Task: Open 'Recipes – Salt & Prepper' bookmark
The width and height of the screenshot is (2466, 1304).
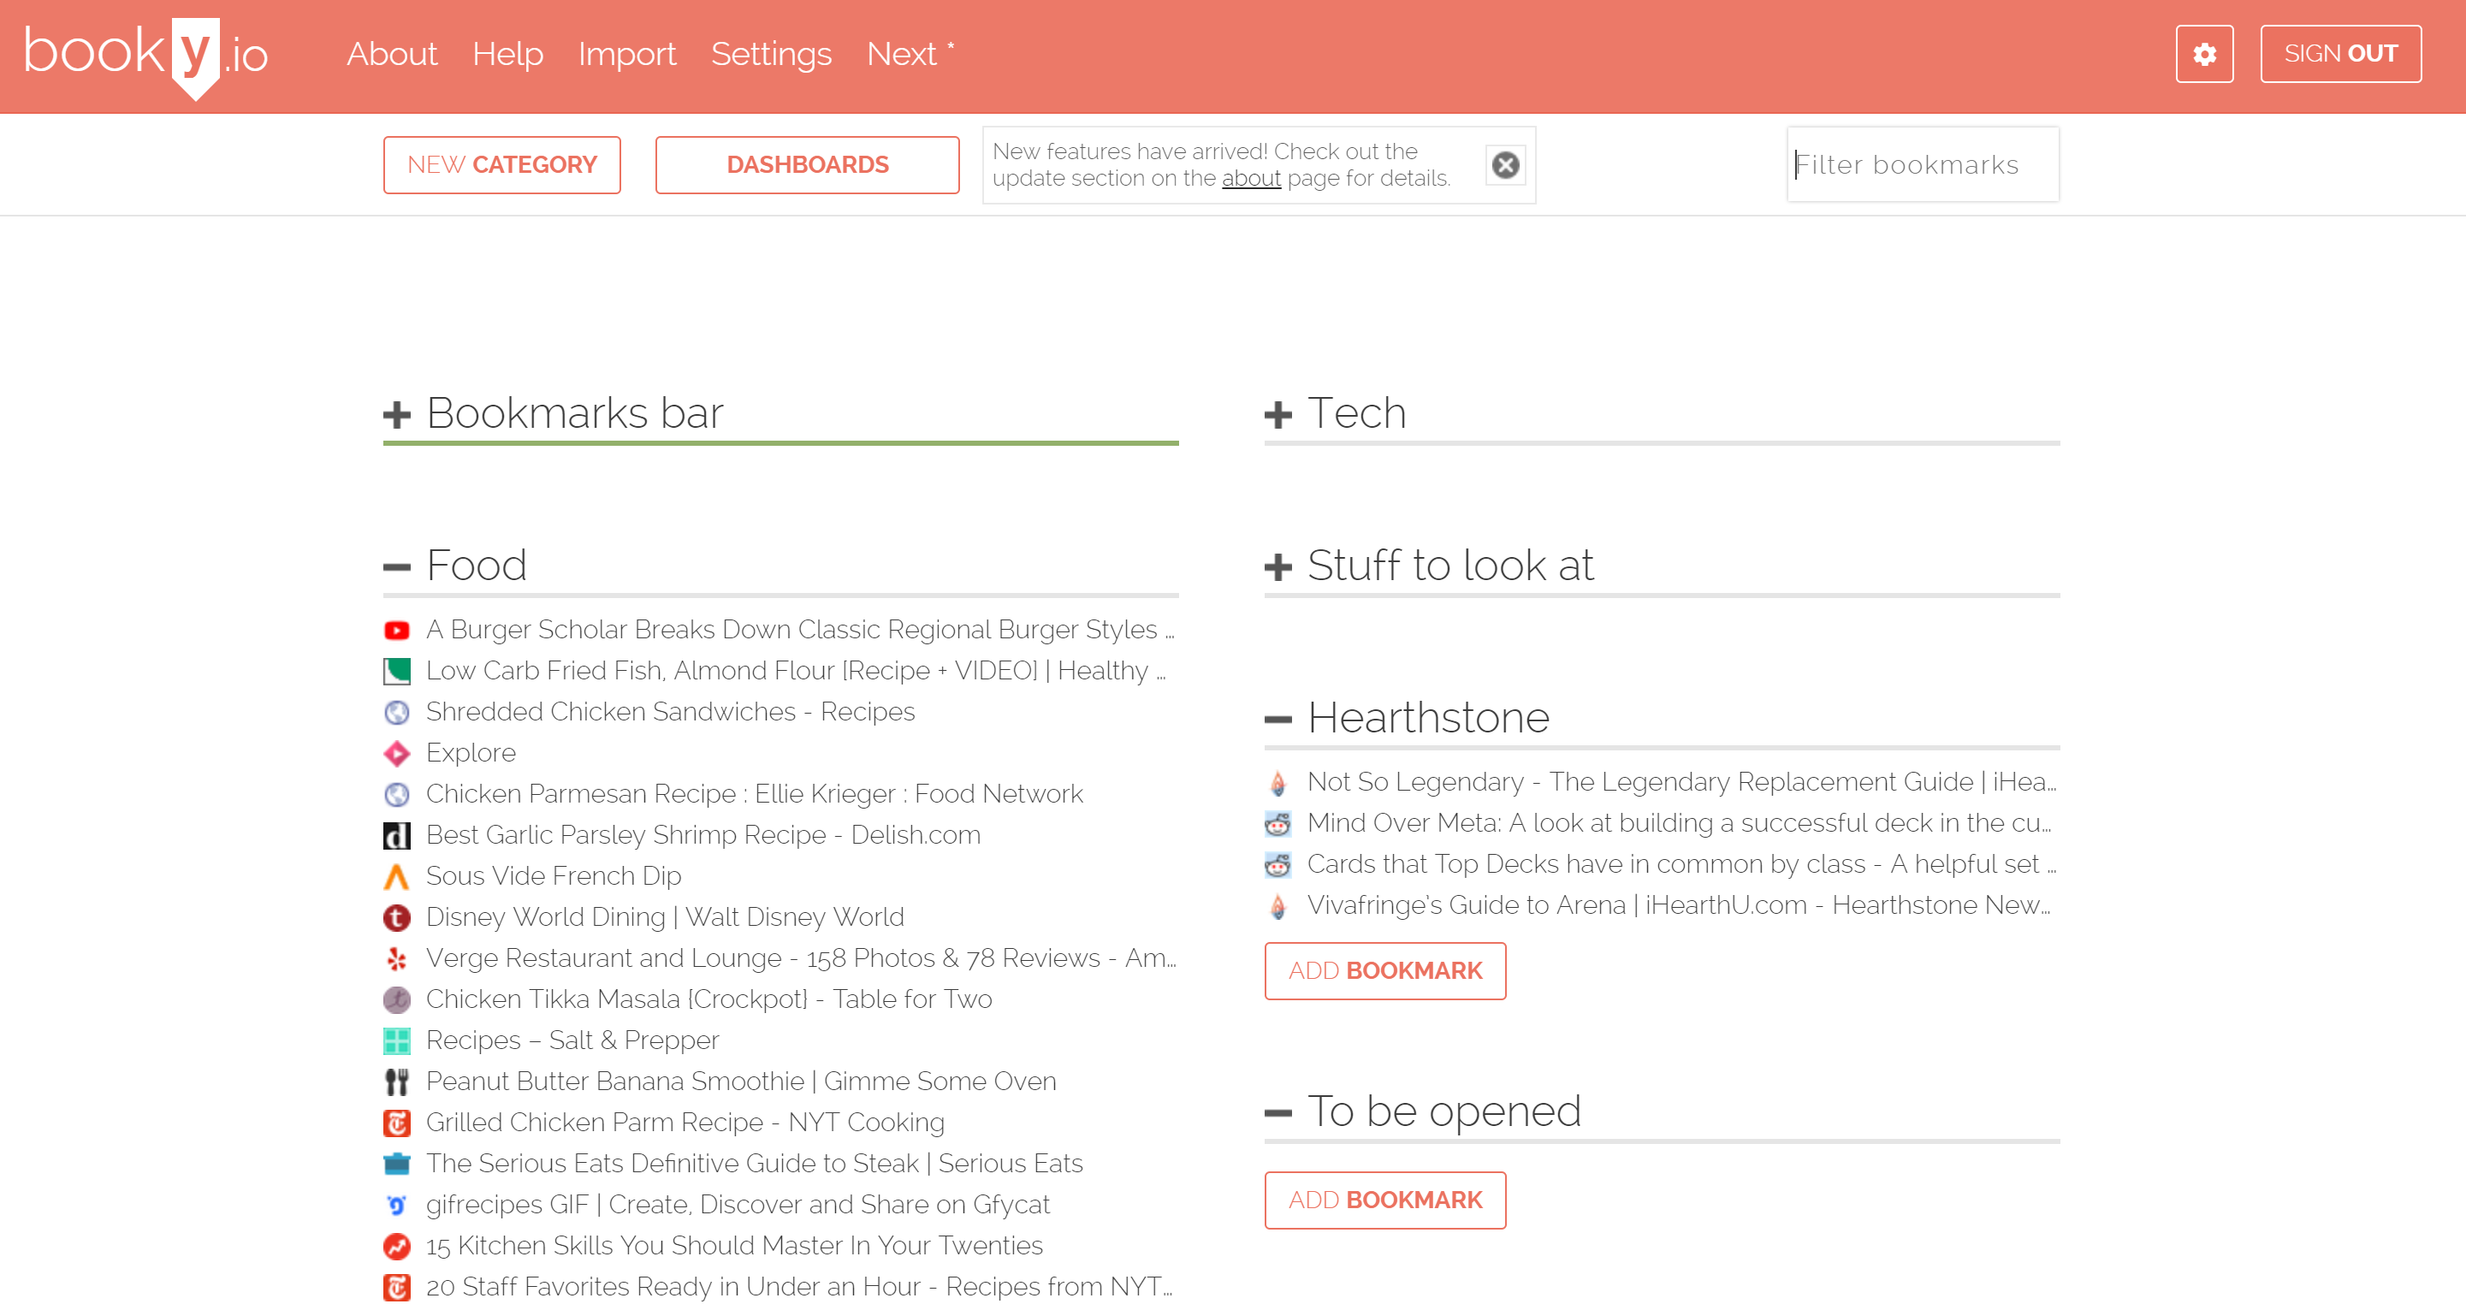Action: 572,1040
